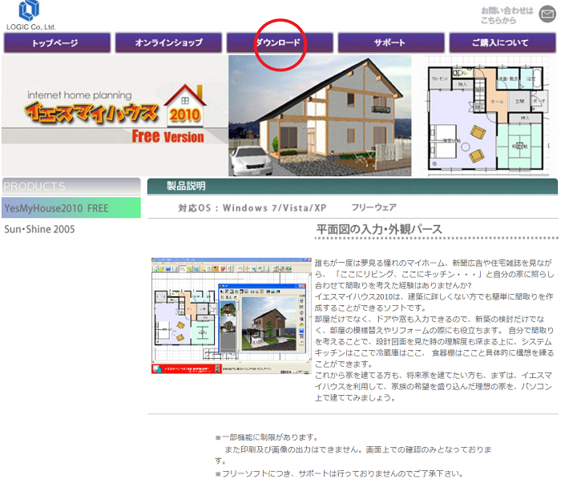Click the 平面図の入力・外観パース heading
The image size is (561, 487).
click(379, 229)
